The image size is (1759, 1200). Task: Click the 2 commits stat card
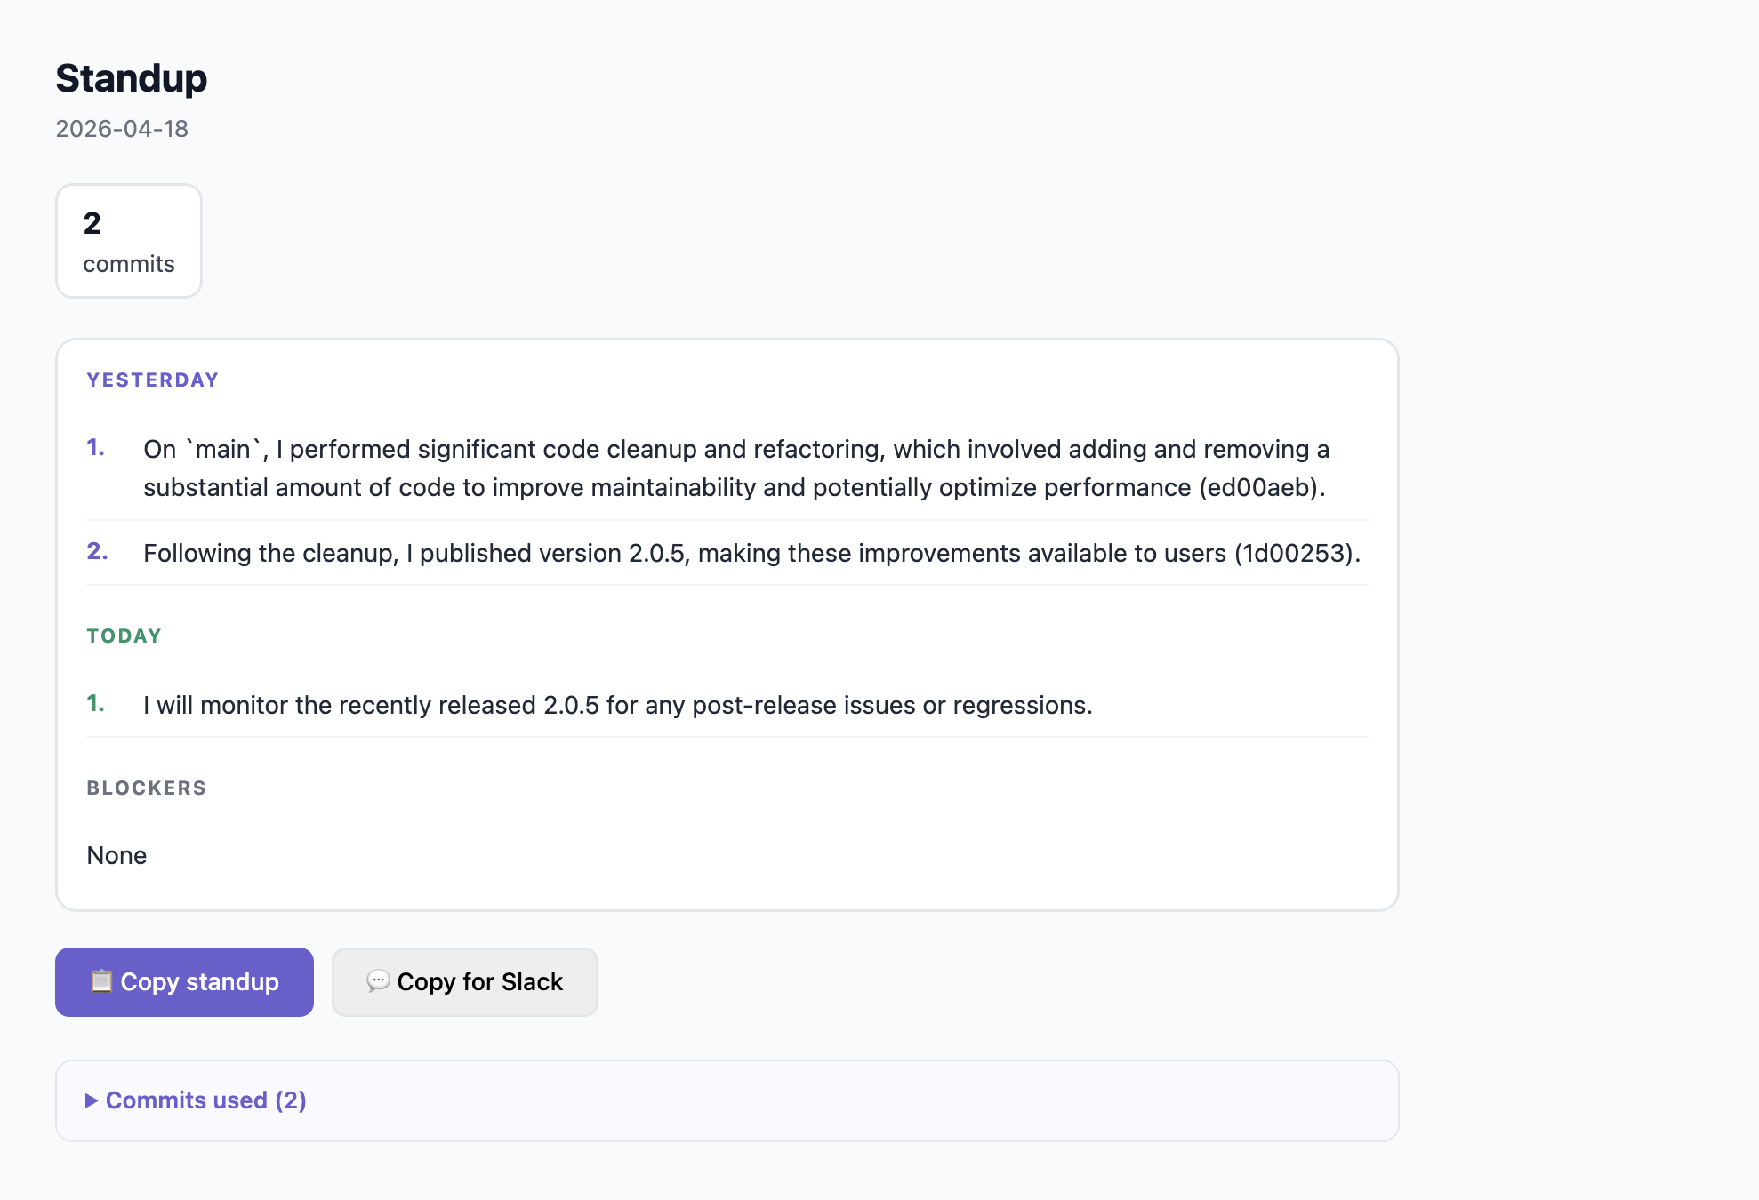tap(129, 241)
